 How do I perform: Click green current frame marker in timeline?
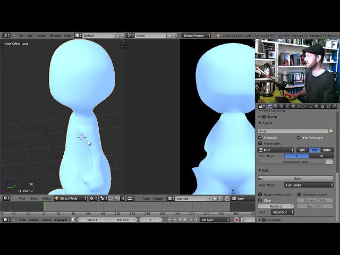pyautogui.click(x=44, y=207)
